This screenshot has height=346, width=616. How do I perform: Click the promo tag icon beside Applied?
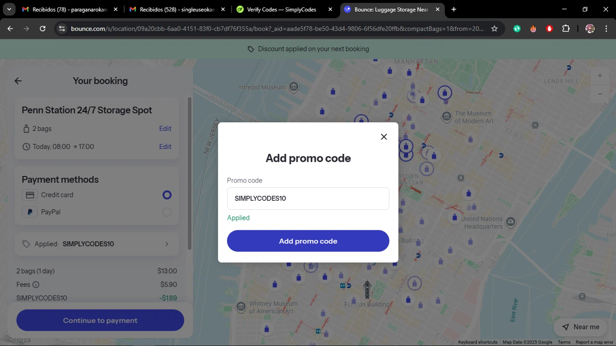click(26, 244)
